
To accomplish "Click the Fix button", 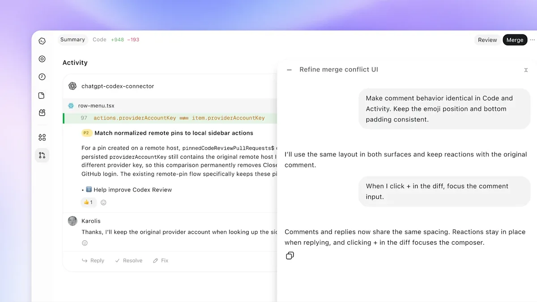I will point(161,260).
